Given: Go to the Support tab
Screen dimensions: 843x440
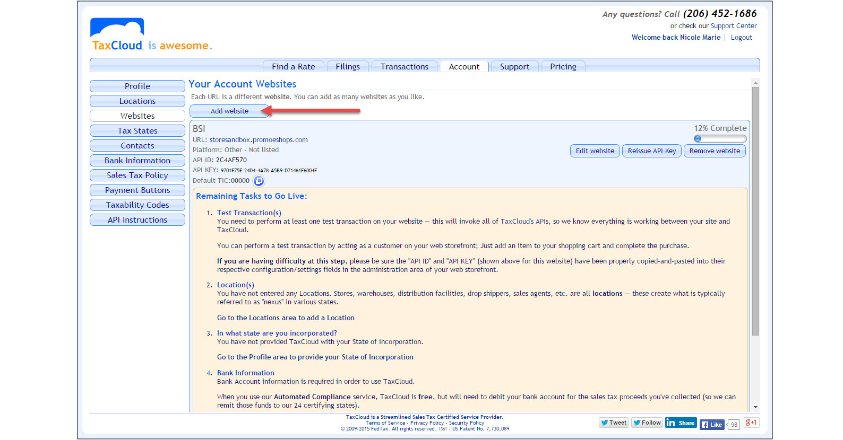Looking at the screenshot, I should click(x=515, y=66).
